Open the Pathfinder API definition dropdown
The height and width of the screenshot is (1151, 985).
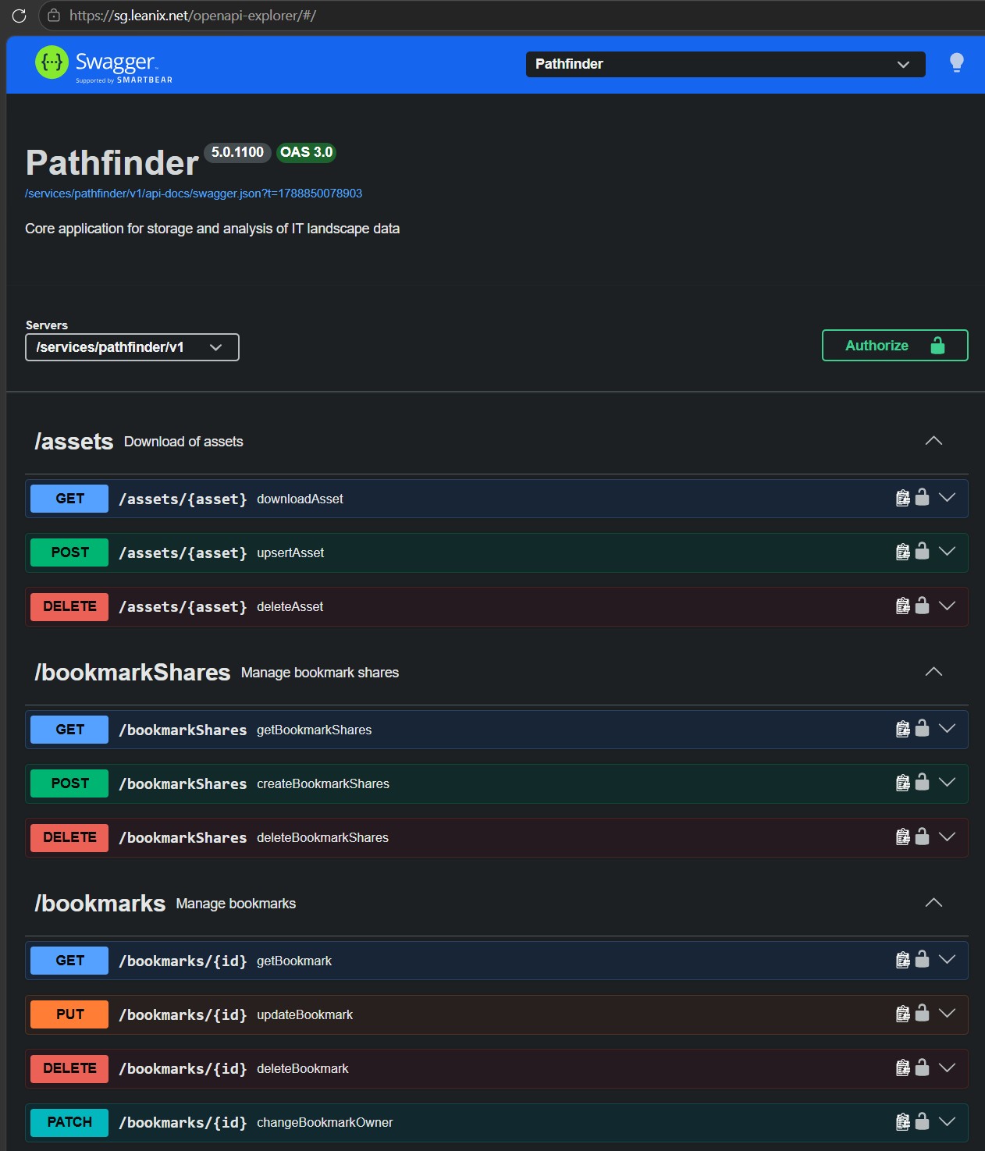[x=725, y=64]
